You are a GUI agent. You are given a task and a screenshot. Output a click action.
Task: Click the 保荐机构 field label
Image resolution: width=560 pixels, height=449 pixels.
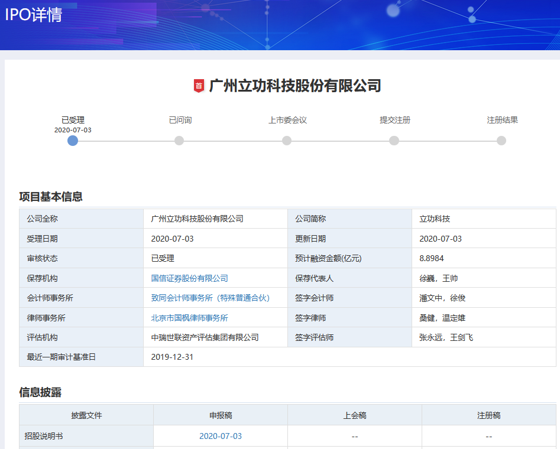[42, 278]
